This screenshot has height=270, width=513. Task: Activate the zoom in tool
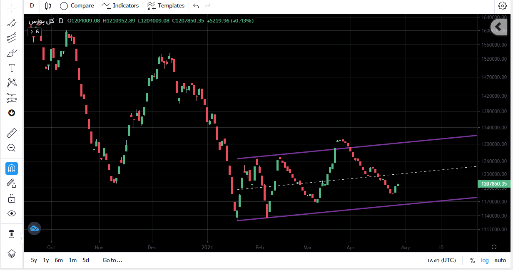point(12,148)
